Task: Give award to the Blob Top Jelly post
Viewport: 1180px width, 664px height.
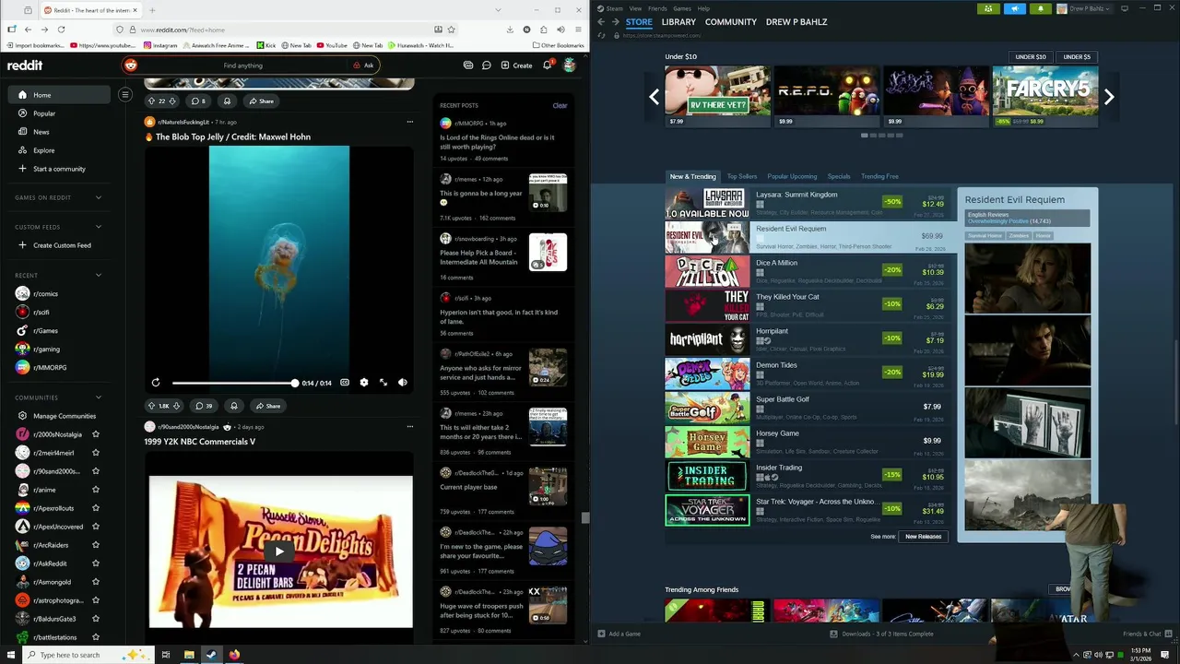Action: 234,406
